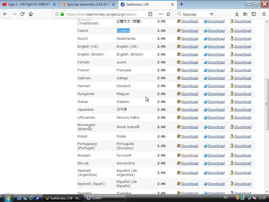
Task: Close the браузер seamonkey tab
Action: point(113,4)
